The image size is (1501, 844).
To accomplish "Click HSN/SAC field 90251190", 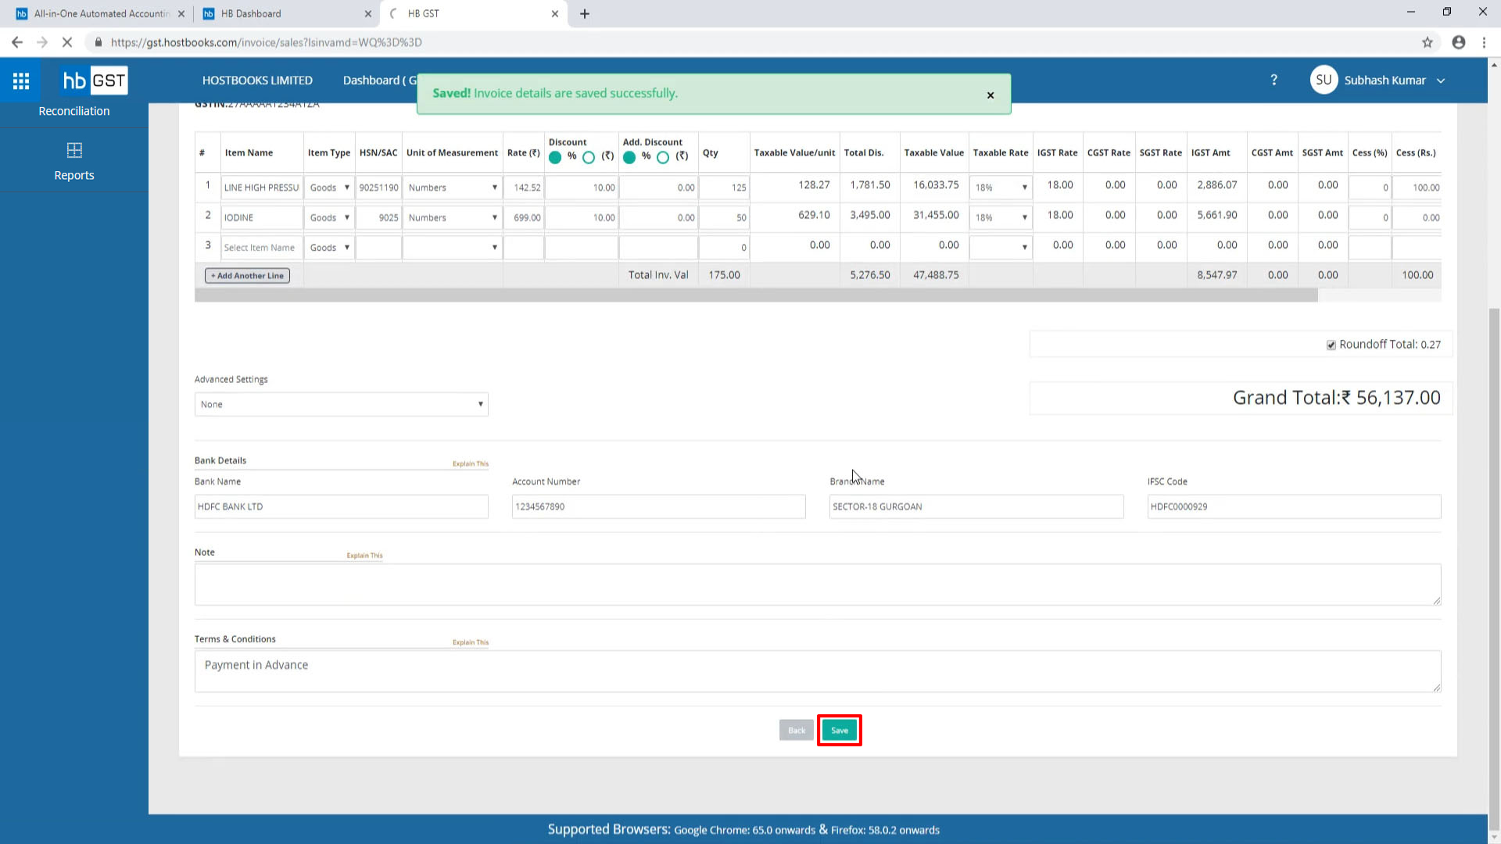I will tap(378, 188).
